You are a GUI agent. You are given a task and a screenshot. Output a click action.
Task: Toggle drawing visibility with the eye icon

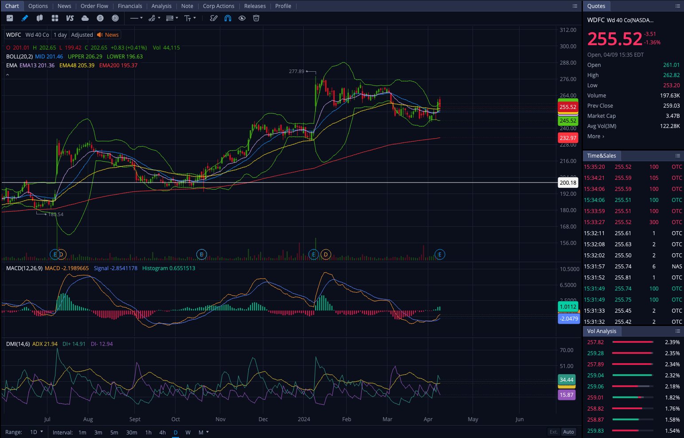coord(242,18)
